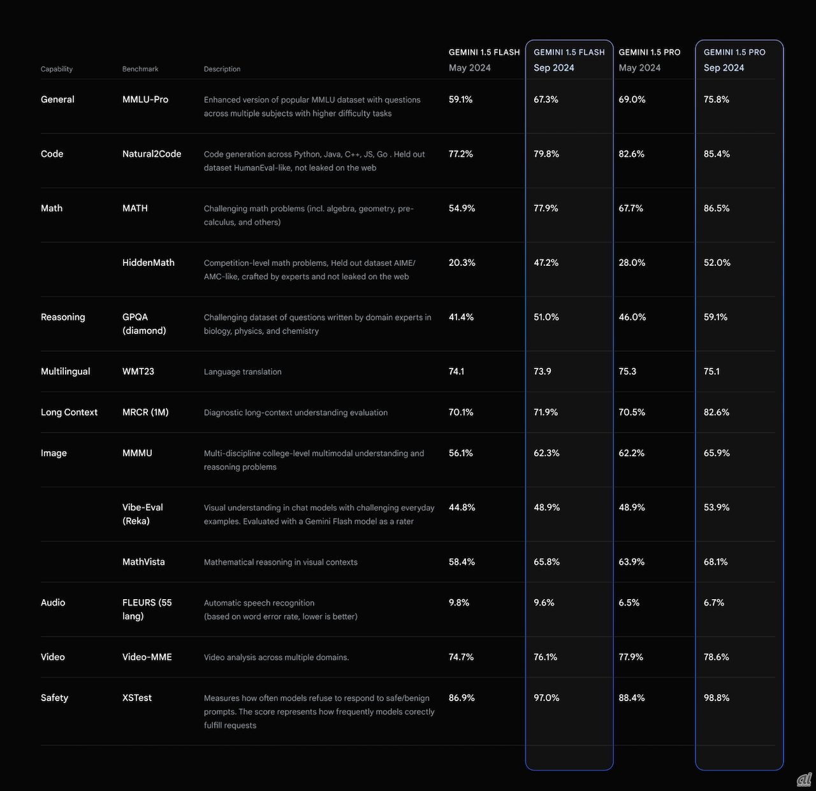Viewport: 816px width, 791px height.
Task: Click the 'Automatic speech recognition' description
Action: (280, 609)
